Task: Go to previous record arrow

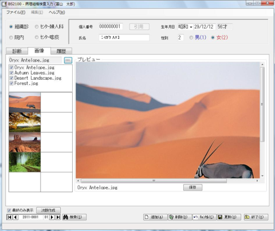Action: (15, 217)
